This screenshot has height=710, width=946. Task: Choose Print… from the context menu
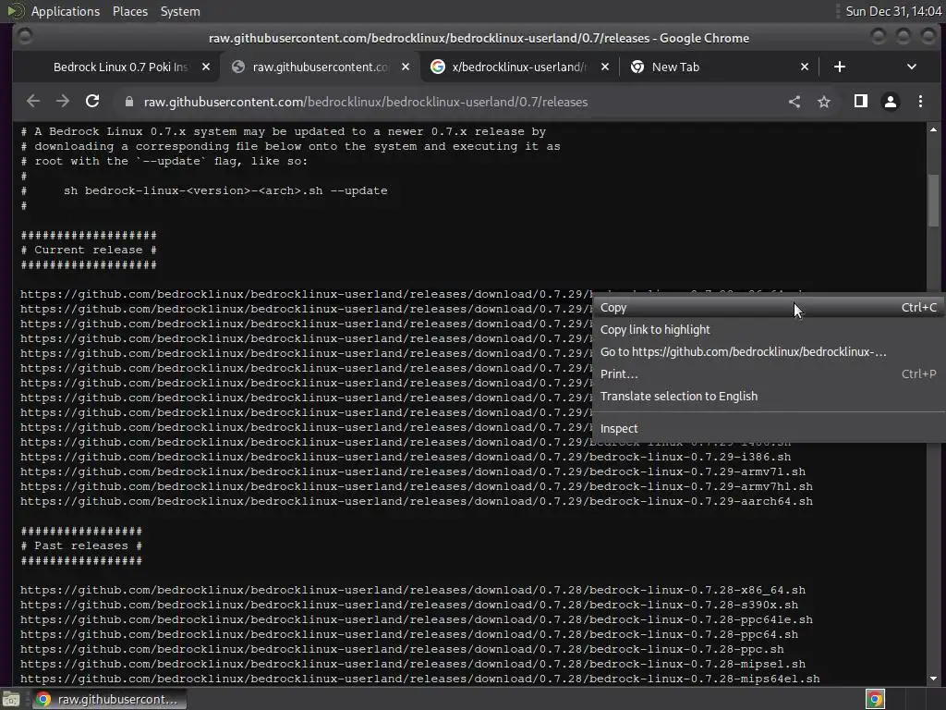pyautogui.click(x=769, y=374)
